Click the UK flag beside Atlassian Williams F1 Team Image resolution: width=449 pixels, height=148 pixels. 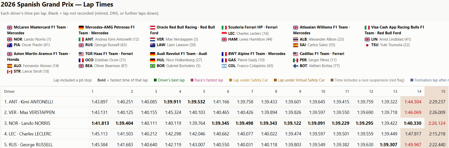tap(296, 27)
